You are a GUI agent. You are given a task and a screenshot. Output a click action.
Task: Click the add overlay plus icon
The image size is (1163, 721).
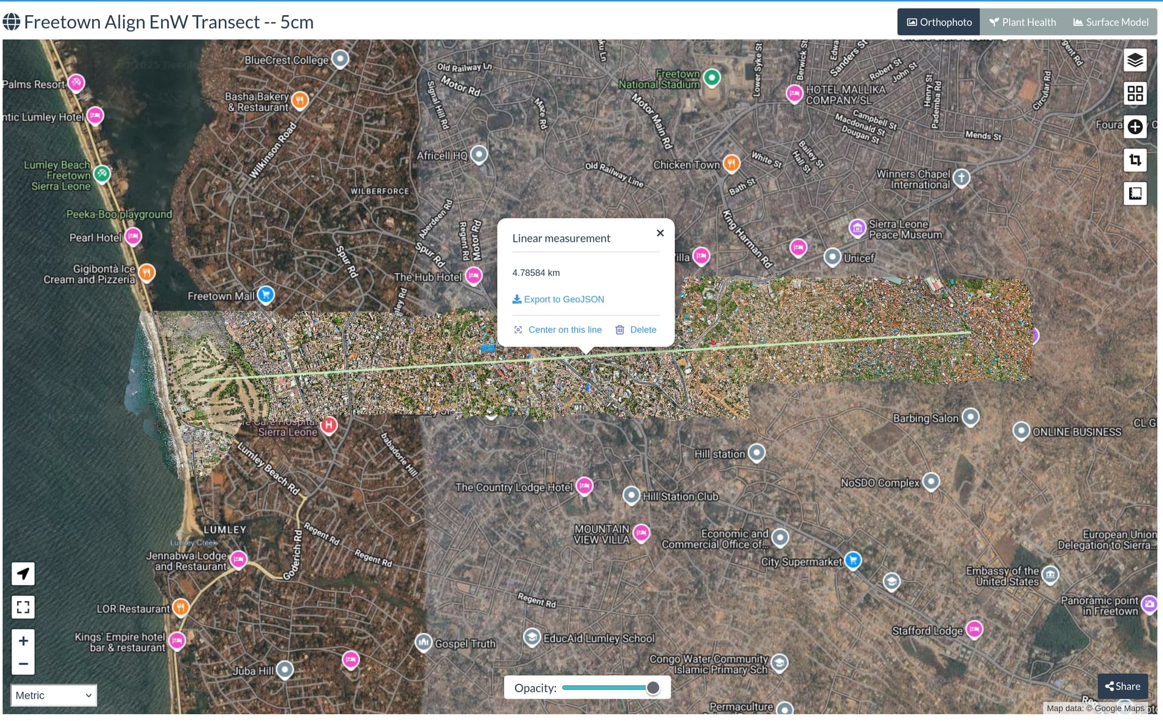point(1136,127)
